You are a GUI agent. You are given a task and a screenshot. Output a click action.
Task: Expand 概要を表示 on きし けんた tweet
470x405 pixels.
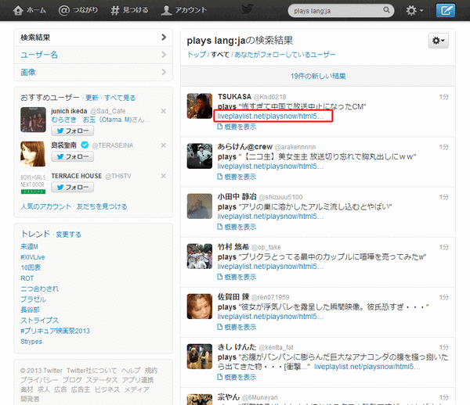tap(237, 377)
